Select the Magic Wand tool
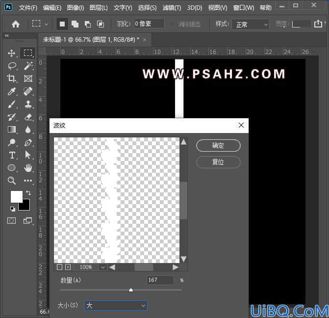Viewport: 329px width, 318px height. click(28, 66)
